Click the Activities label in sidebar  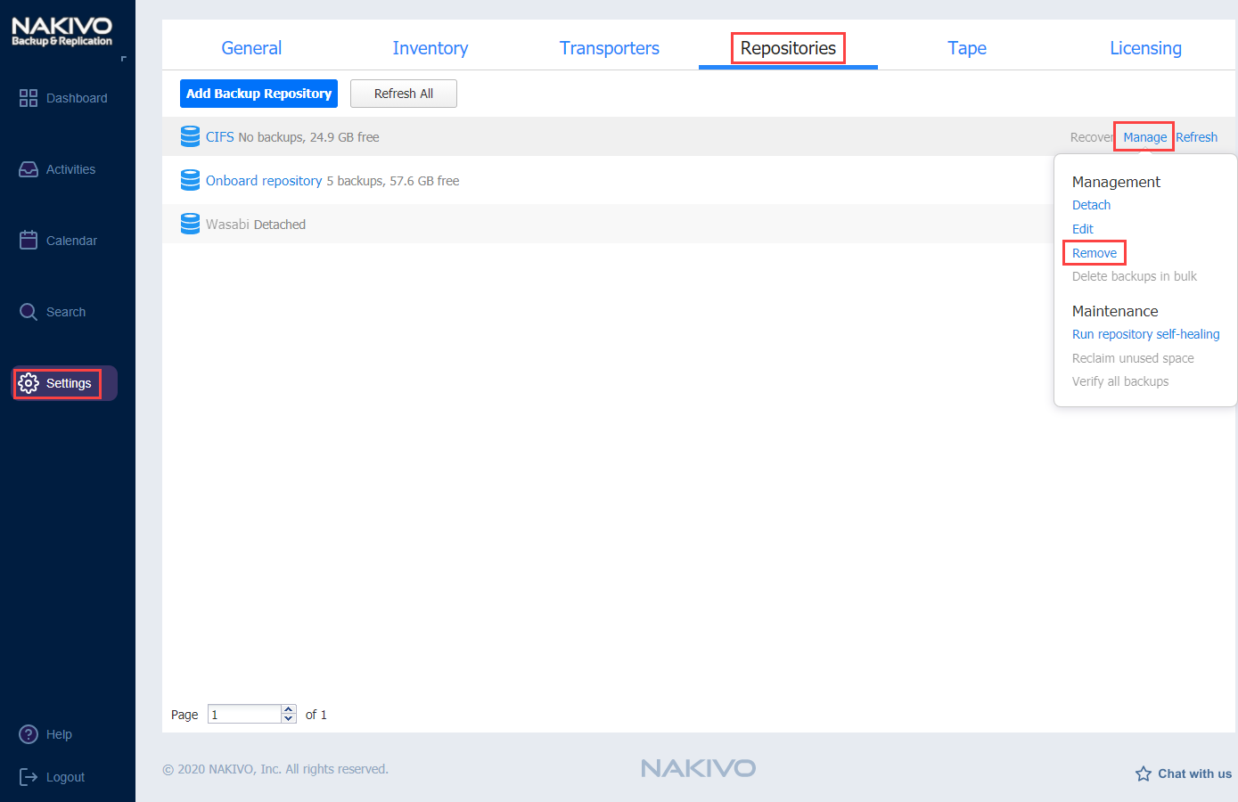pyautogui.click(x=70, y=169)
